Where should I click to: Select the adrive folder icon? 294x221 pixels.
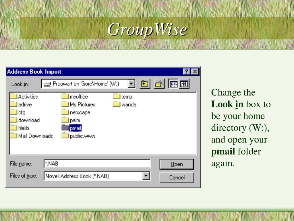13,104
